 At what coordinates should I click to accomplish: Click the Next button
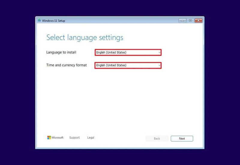click(x=182, y=139)
